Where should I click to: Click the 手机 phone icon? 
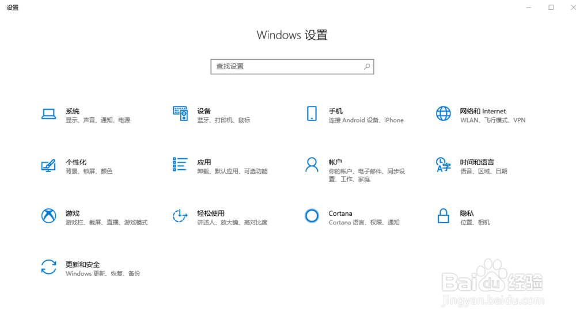pyautogui.click(x=312, y=114)
